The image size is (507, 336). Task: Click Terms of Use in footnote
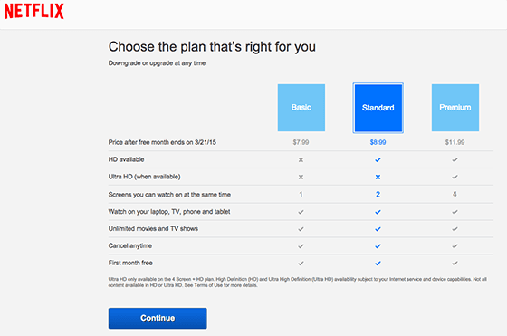208,285
